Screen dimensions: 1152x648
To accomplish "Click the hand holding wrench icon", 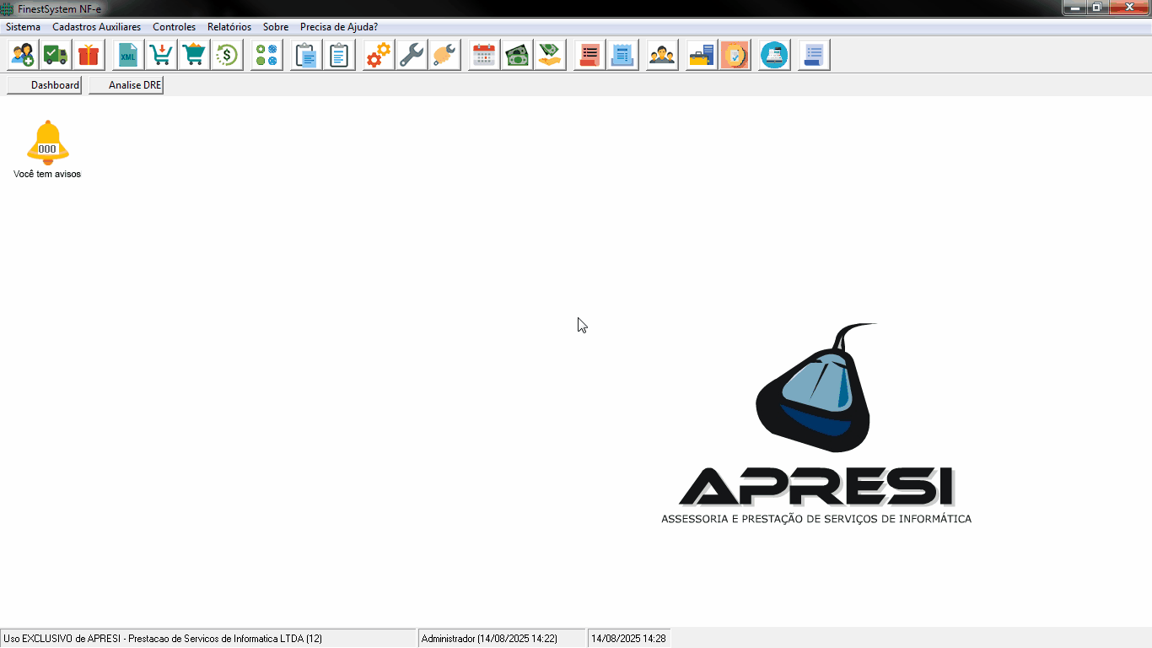I will tap(444, 56).
